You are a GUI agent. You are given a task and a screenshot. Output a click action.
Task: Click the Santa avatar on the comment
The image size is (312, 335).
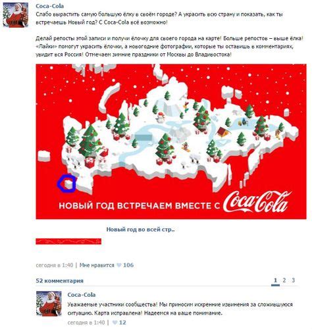[49, 303]
